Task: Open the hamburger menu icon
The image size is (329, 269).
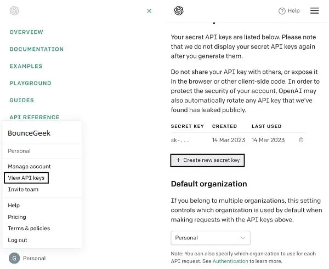Action: [315, 10]
